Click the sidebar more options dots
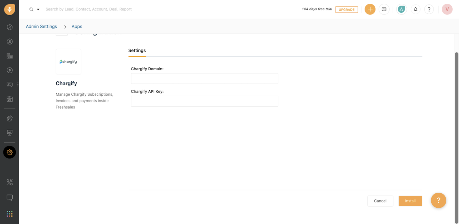Viewport: 459px width, 224px height. pos(18,85)
